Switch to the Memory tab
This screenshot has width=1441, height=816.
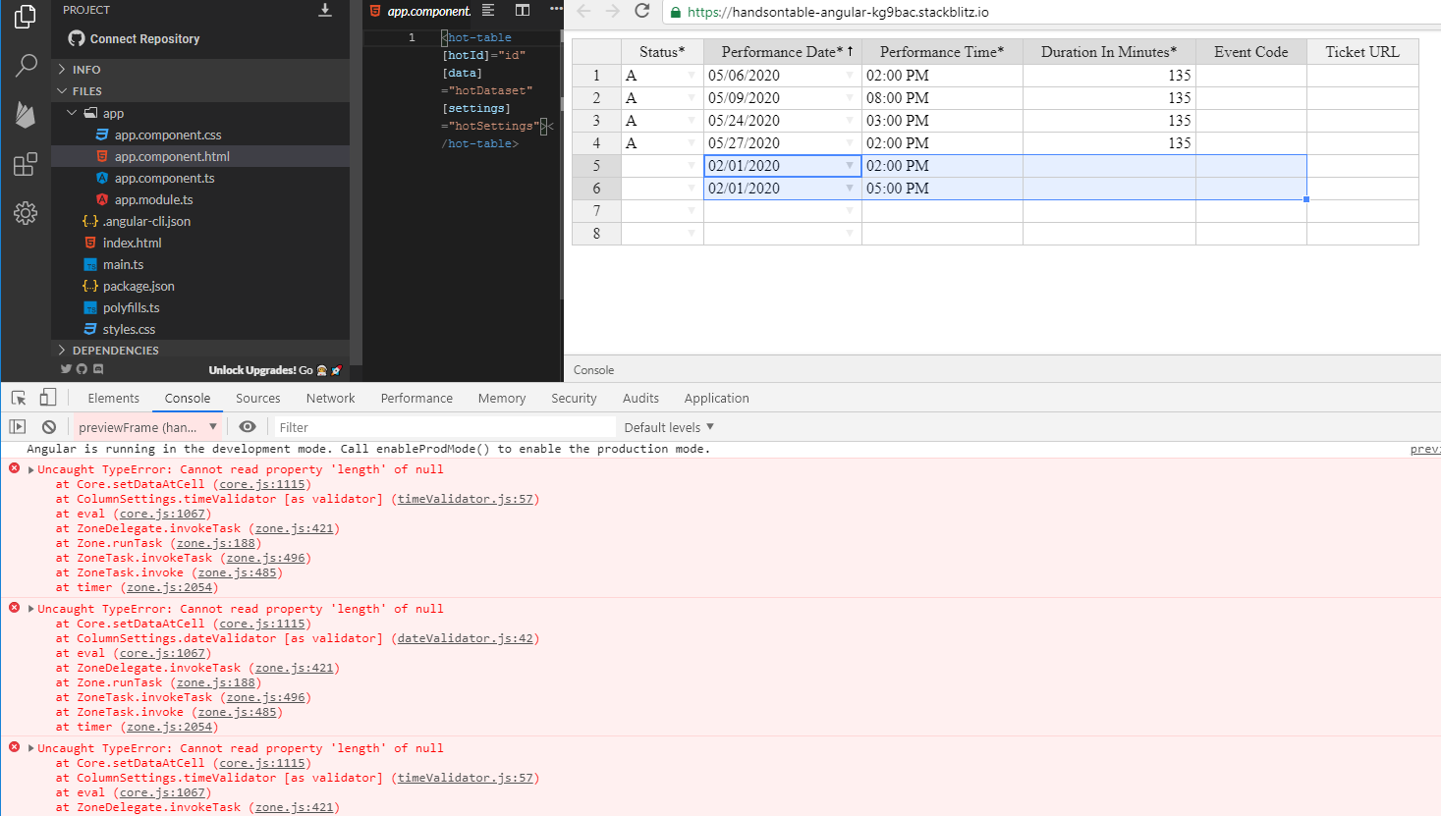pyautogui.click(x=502, y=398)
